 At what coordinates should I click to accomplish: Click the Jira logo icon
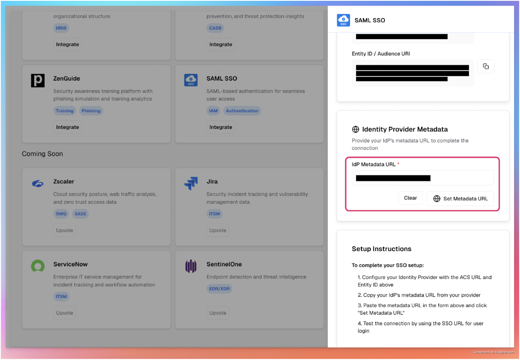point(191,183)
